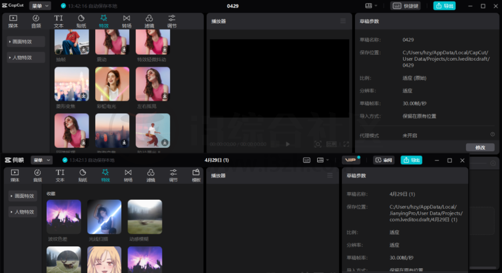This screenshot has height=273, width=502.
Task: Expand the 画面特效 category in CapCut
Action: [27, 42]
